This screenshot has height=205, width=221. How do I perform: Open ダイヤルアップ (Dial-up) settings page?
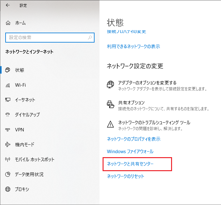(x=27, y=115)
